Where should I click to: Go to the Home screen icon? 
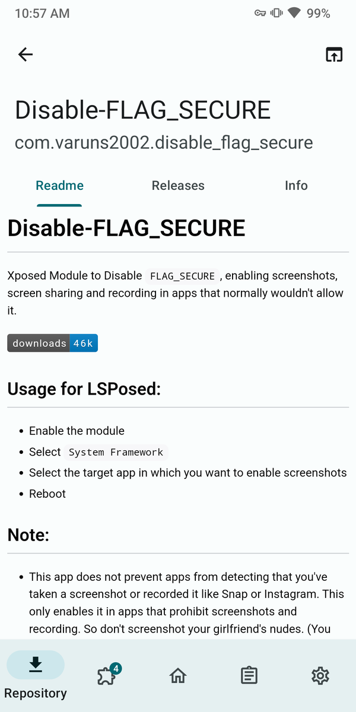pyautogui.click(x=178, y=675)
